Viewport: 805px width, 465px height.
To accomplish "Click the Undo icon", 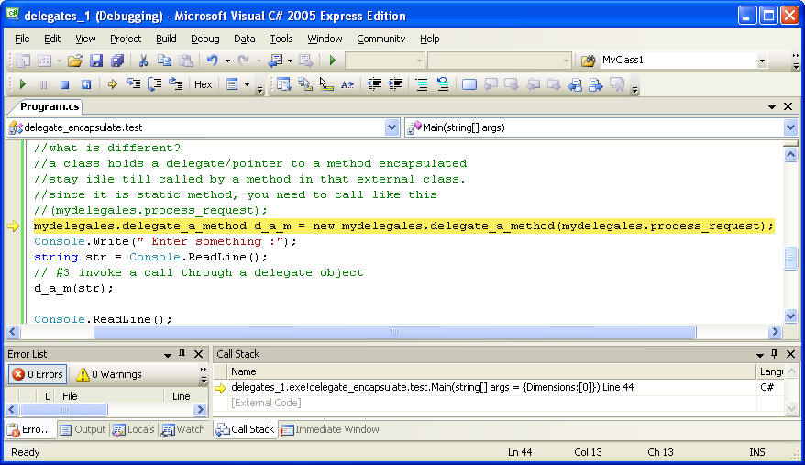I will (212, 61).
